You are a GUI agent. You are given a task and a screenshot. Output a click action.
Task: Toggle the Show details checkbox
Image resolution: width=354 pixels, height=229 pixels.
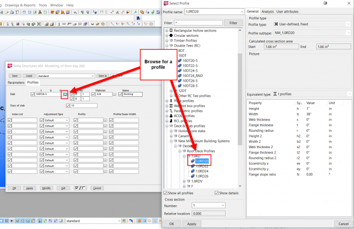pyautogui.click(x=216, y=193)
